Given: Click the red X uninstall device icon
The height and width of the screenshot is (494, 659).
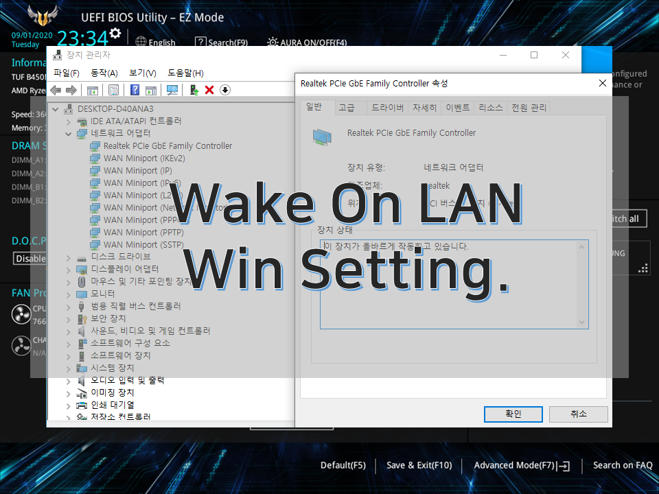Looking at the screenshot, I should (x=209, y=90).
